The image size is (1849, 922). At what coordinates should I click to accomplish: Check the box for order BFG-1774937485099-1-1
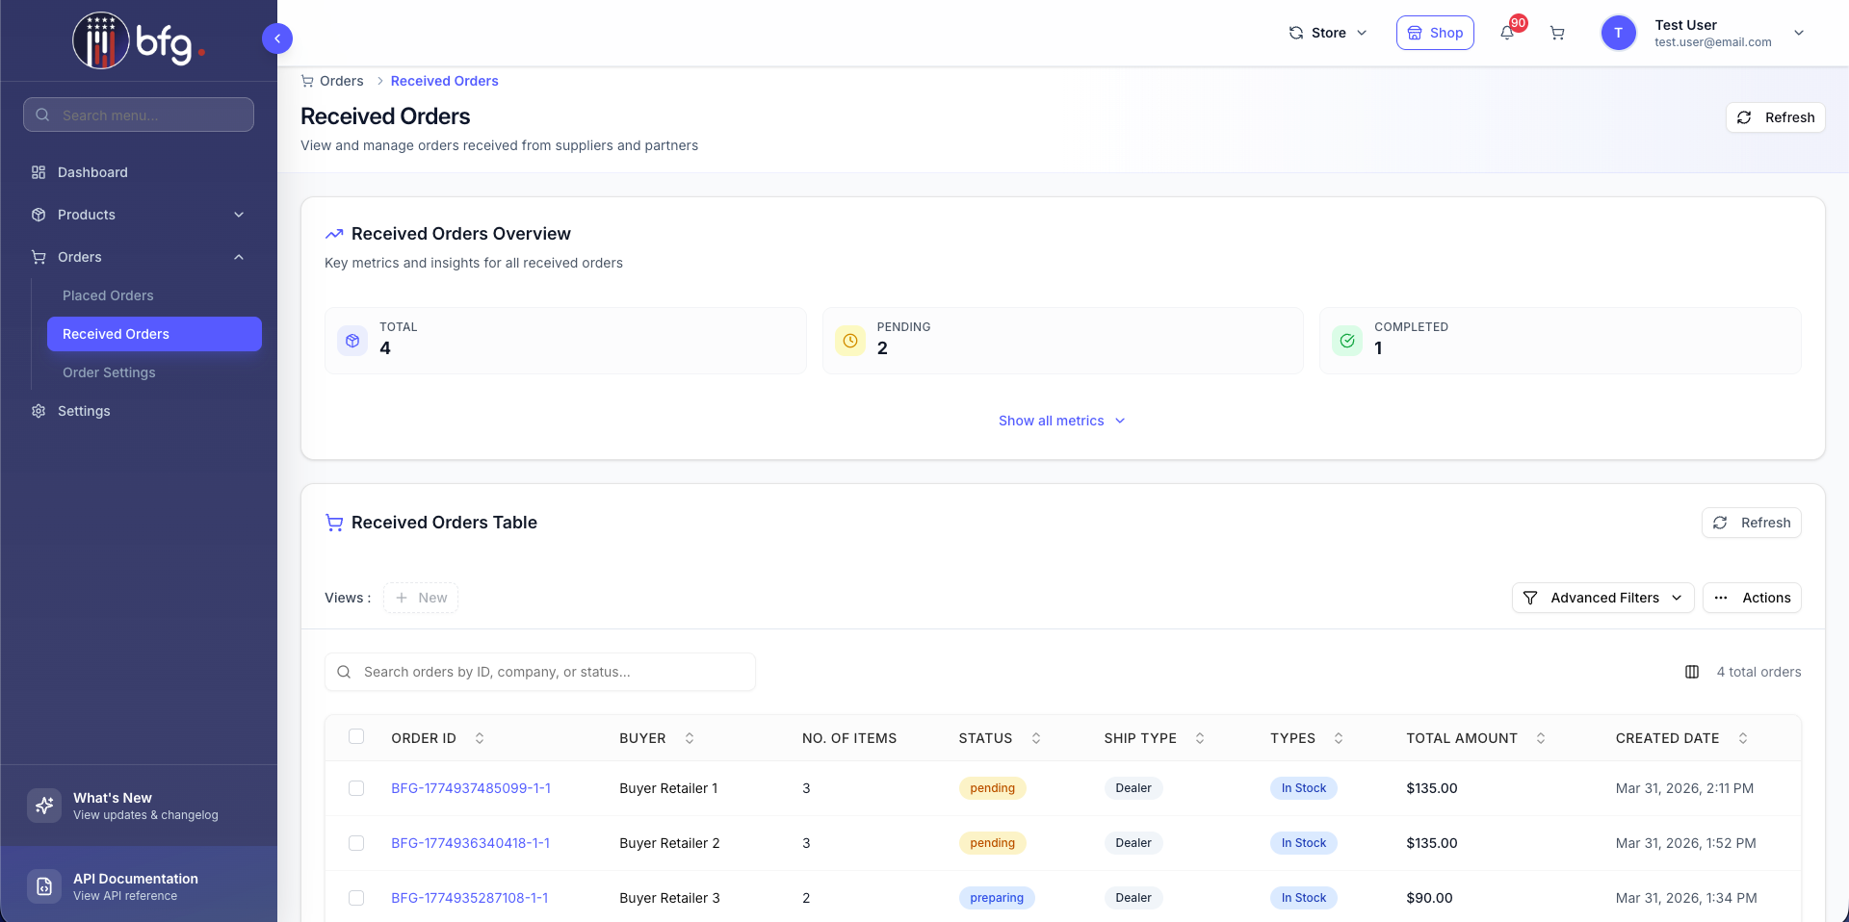[x=356, y=788]
